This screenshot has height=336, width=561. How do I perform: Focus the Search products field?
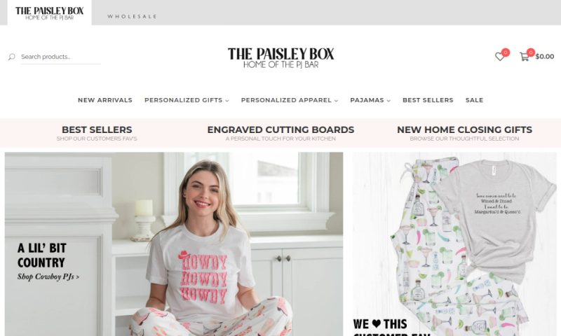click(x=61, y=57)
